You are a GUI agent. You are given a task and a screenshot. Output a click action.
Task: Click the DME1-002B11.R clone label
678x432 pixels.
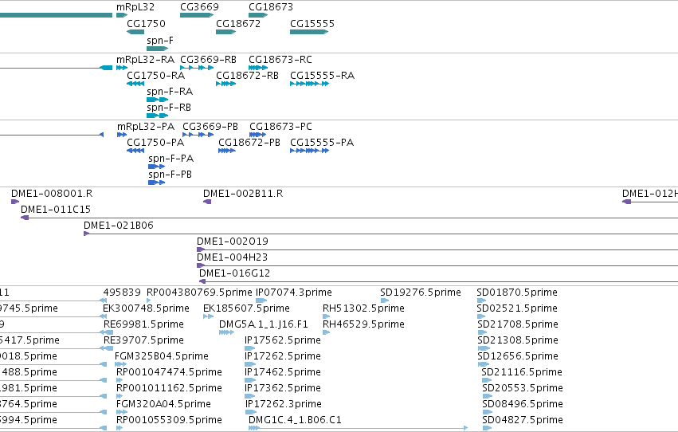pyautogui.click(x=243, y=194)
